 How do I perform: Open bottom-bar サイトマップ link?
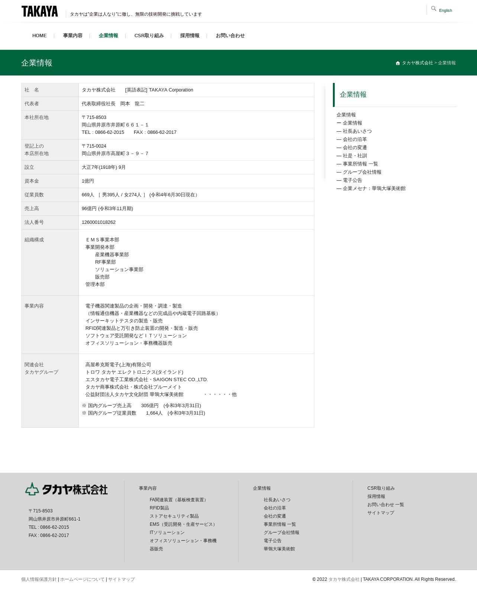click(x=121, y=579)
